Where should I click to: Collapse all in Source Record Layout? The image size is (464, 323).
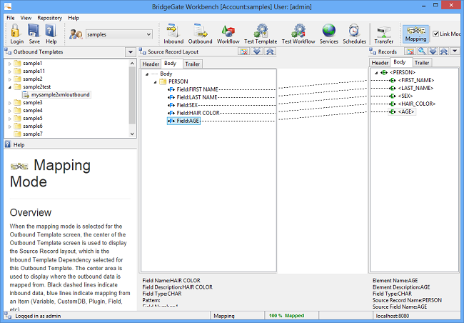coord(270,51)
